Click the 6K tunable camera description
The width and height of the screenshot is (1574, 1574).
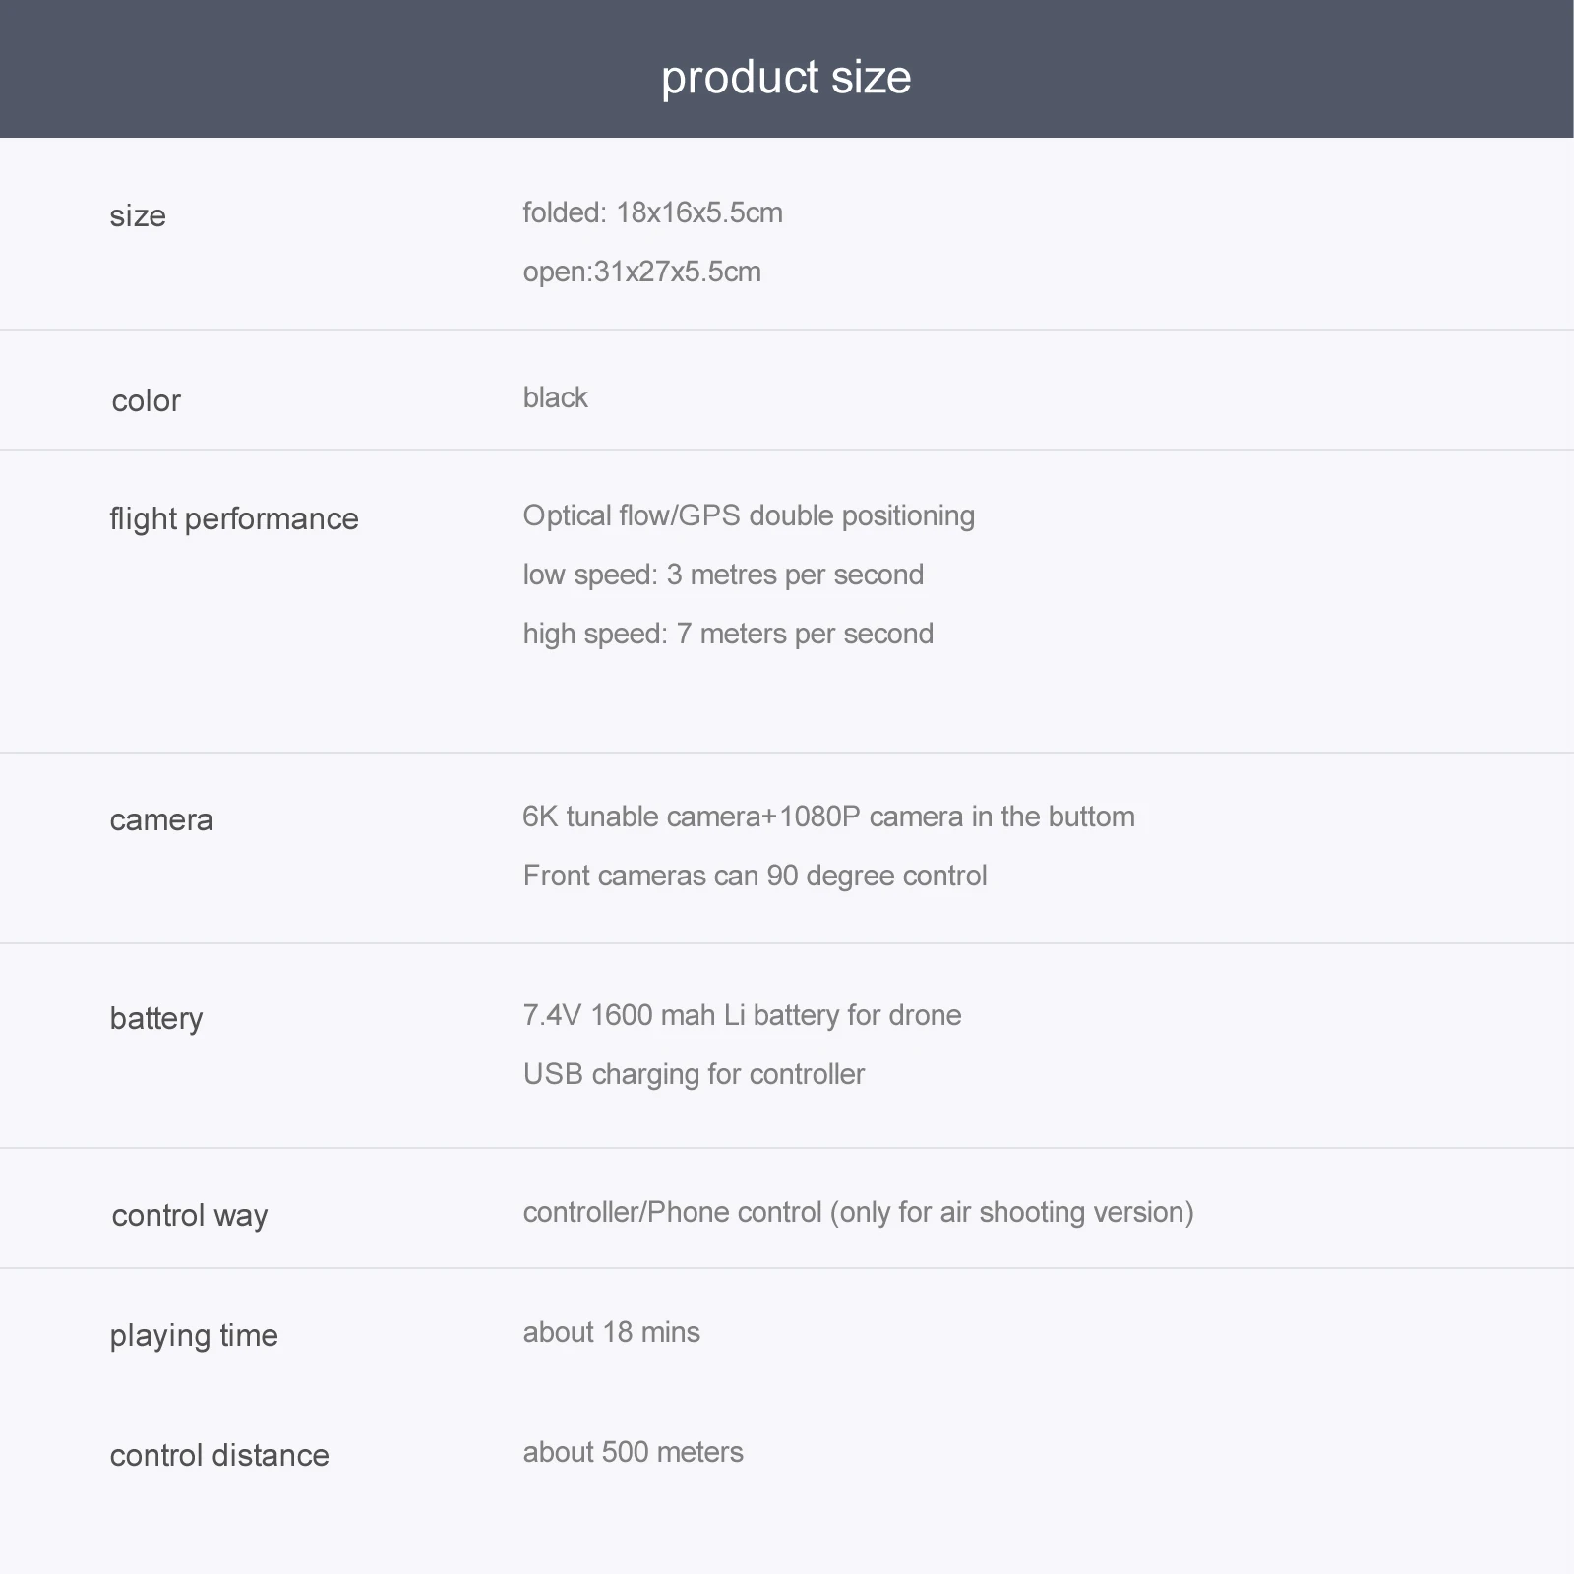tap(828, 817)
